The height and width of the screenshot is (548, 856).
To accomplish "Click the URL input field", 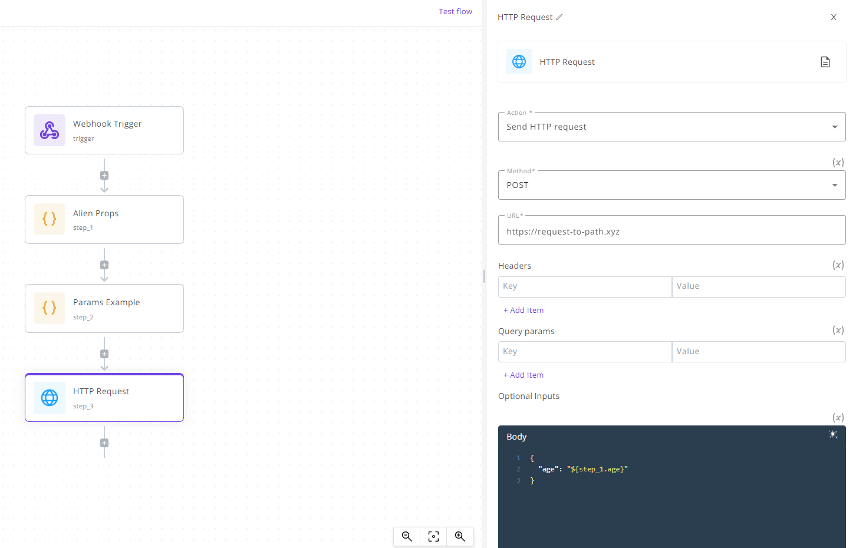I will pyautogui.click(x=671, y=232).
